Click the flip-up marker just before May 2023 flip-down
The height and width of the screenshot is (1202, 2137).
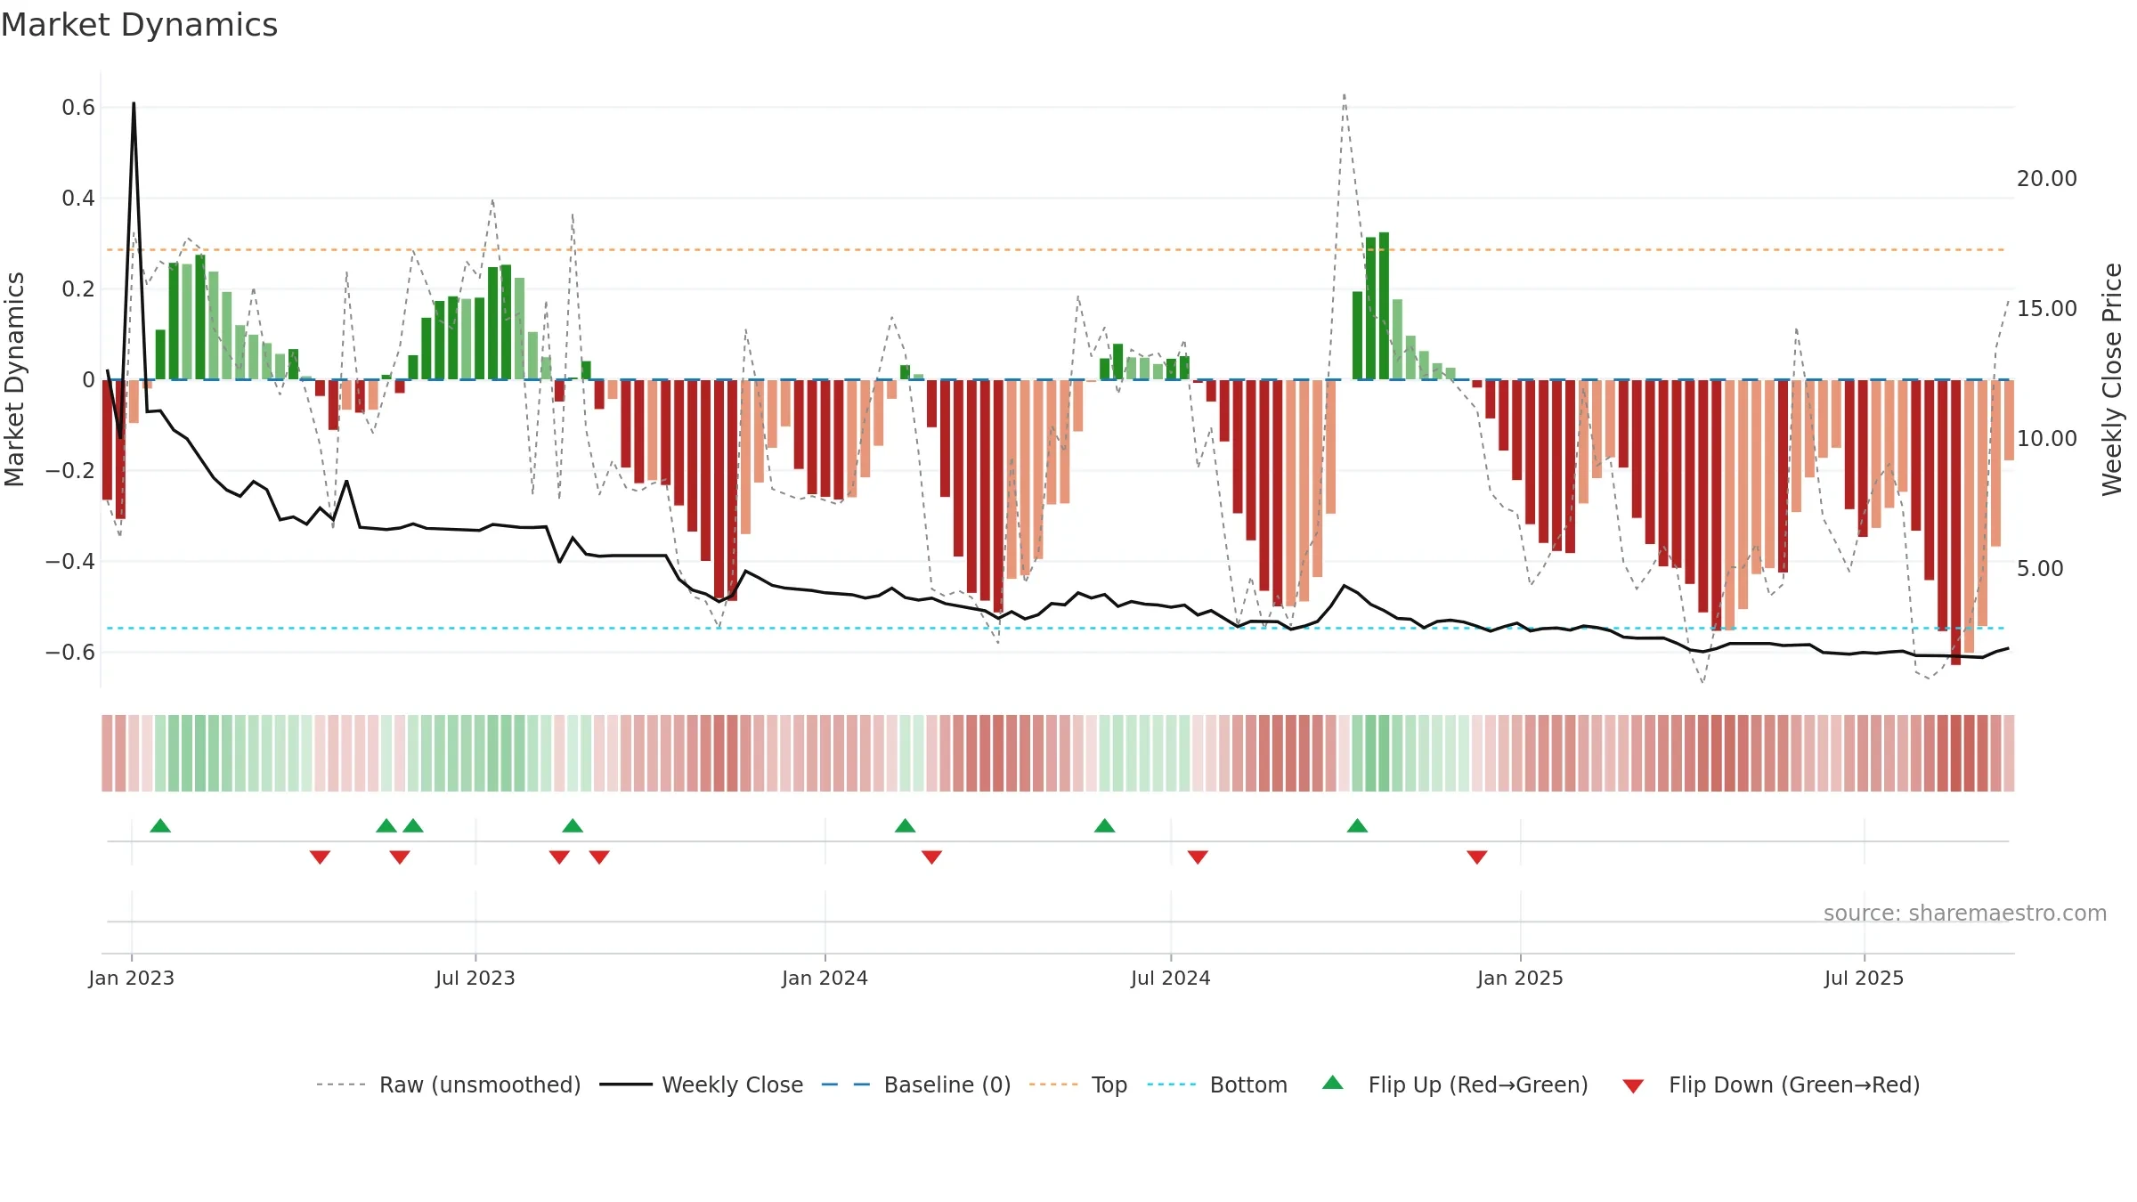click(386, 825)
